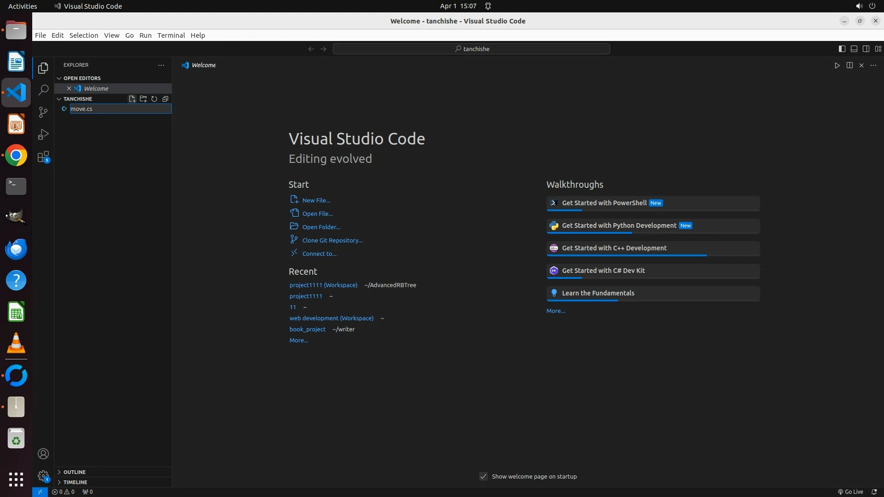Collapse all folders in Explorer
884x497 pixels.
click(165, 99)
